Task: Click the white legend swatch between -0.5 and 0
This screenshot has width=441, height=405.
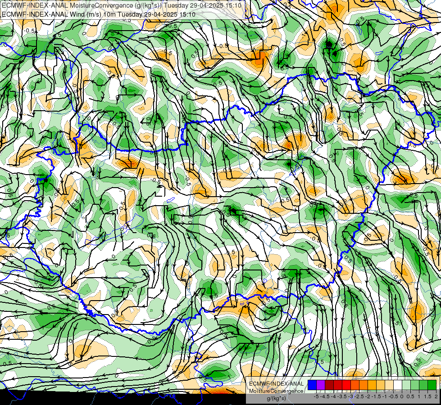Action: point(398,385)
